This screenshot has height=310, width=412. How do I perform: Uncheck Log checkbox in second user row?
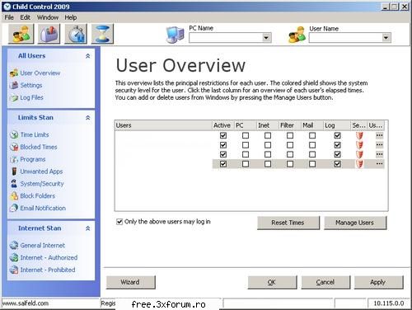[x=338, y=145]
